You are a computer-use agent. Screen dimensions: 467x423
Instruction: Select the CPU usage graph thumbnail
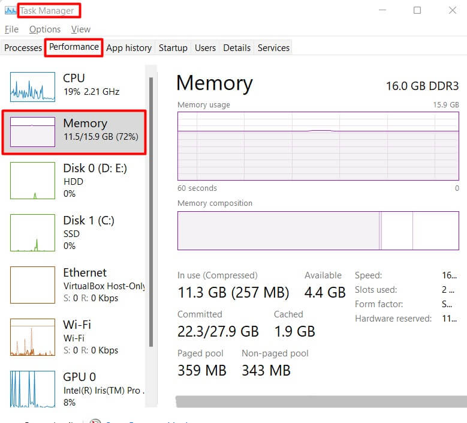tap(32, 87)
